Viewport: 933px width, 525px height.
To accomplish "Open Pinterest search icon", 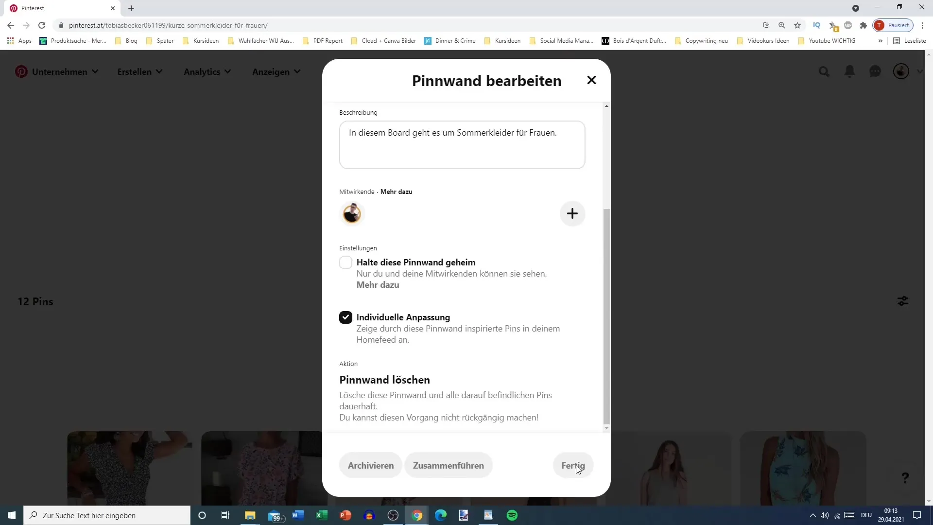I will point(824,71).
